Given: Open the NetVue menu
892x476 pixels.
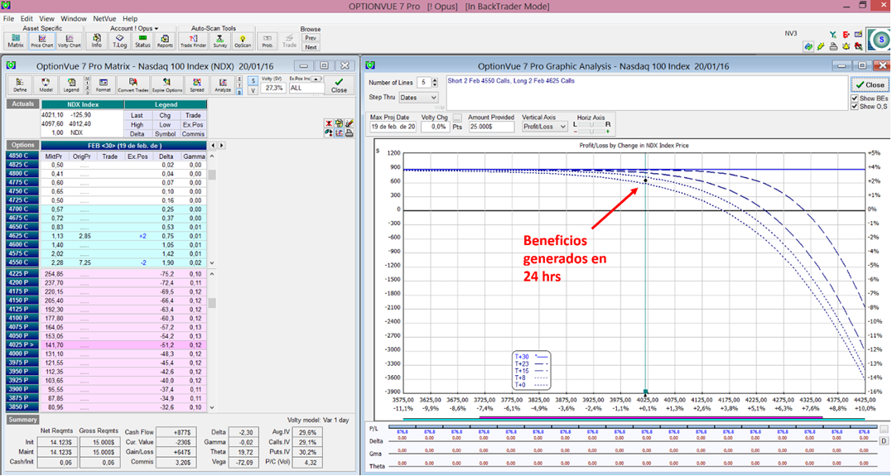Looking at the screenshot, I should [104, 18].
